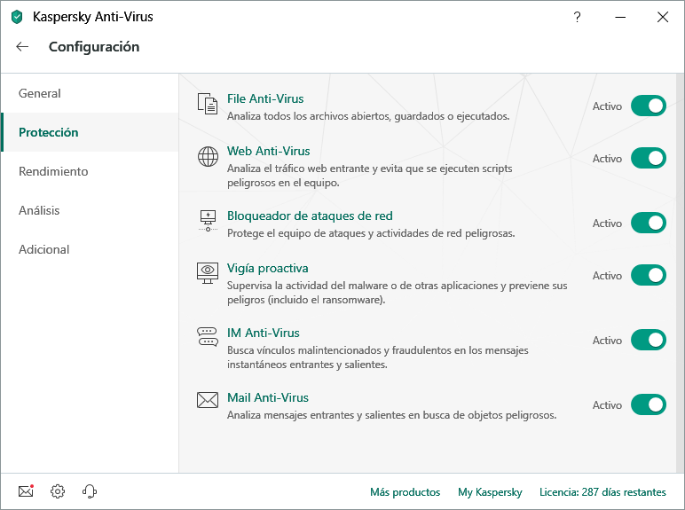Click the File Anti-Virus document icon
The width and height of the screenshot is (685, 510).
point(208,105)
